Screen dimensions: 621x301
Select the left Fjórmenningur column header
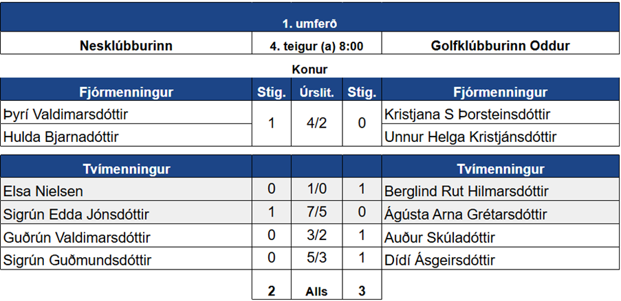tap(126, 93)
